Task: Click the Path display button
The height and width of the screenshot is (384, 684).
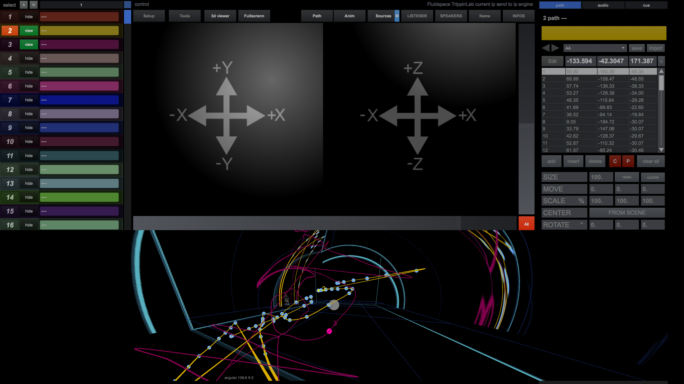Action: (317, 16)
